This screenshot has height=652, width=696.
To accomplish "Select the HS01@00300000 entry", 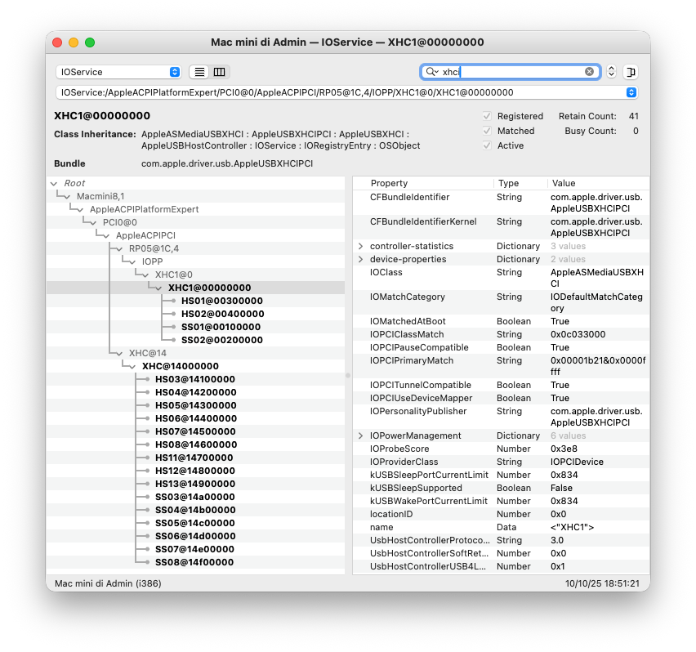I will pos(222,301).
